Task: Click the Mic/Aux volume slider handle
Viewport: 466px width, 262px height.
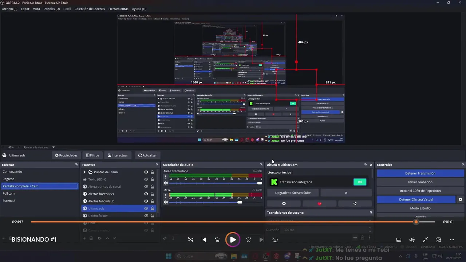Action: [x=240, y=202]
